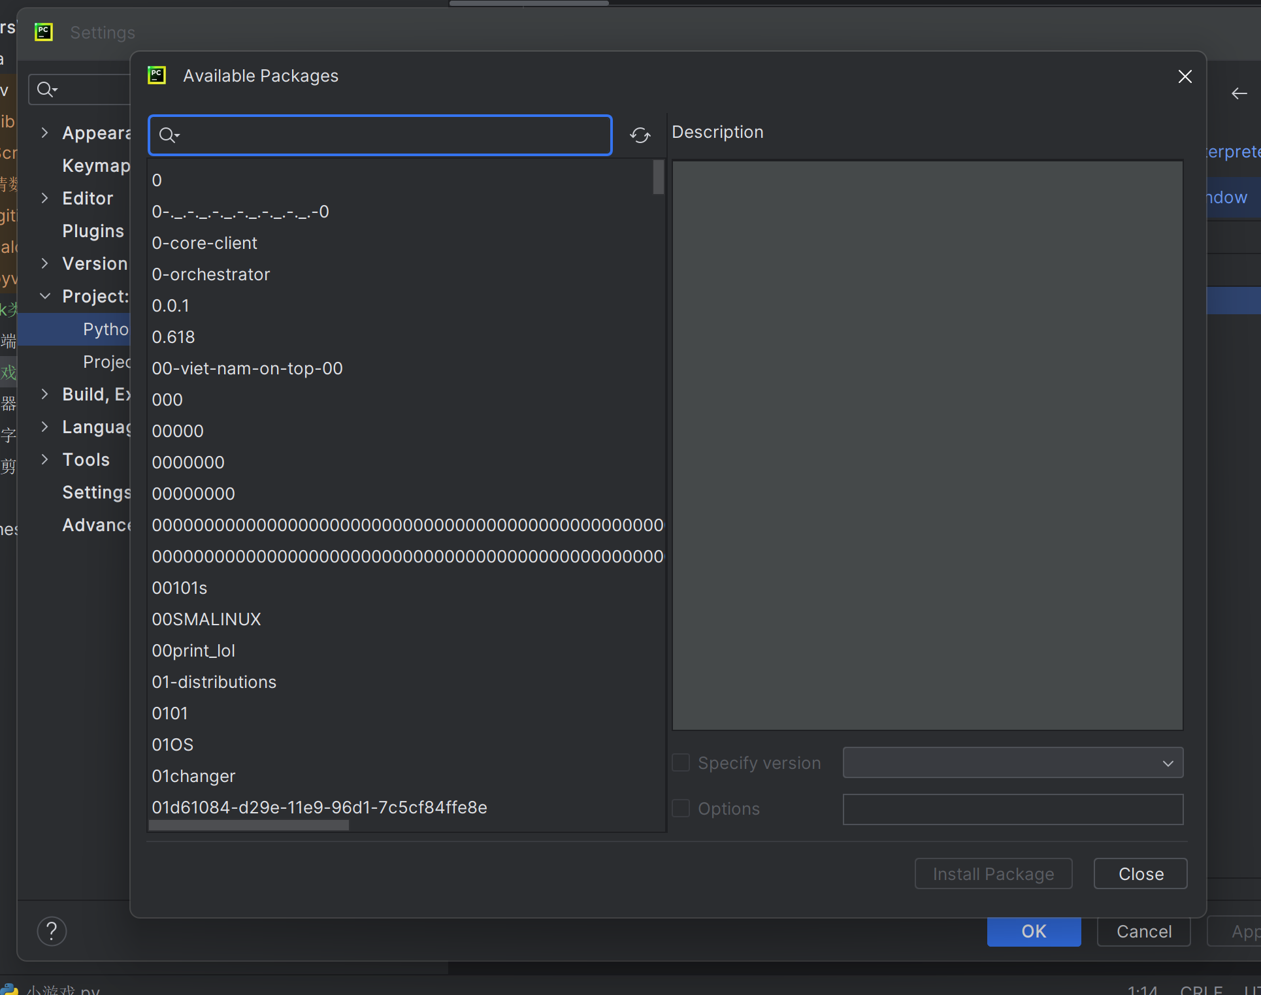Click the Description panel area

(x=928, y=446)
